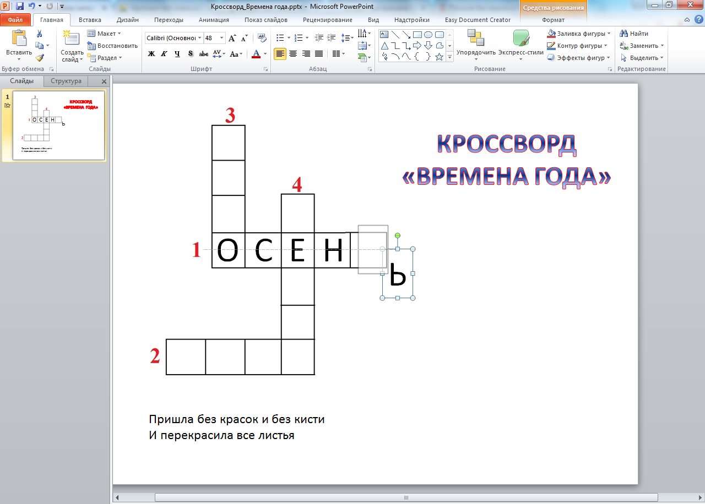Viewport: 705px width, 504px height.
Task: Open the Упорядочить arrange menu
Action: [476, 45]
